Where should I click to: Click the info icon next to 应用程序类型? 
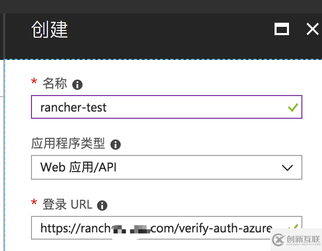point(116,145)
